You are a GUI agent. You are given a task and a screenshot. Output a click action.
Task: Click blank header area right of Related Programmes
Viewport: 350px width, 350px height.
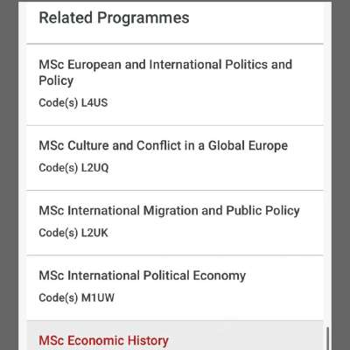click(256, 17)
